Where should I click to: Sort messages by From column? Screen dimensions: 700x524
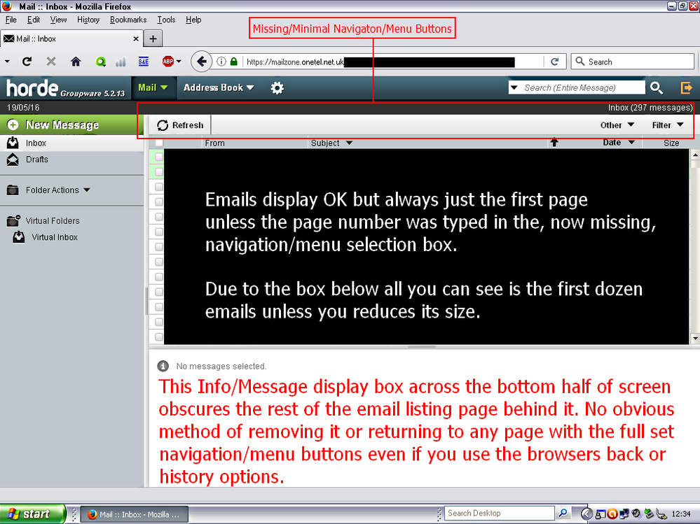(214, 143)
